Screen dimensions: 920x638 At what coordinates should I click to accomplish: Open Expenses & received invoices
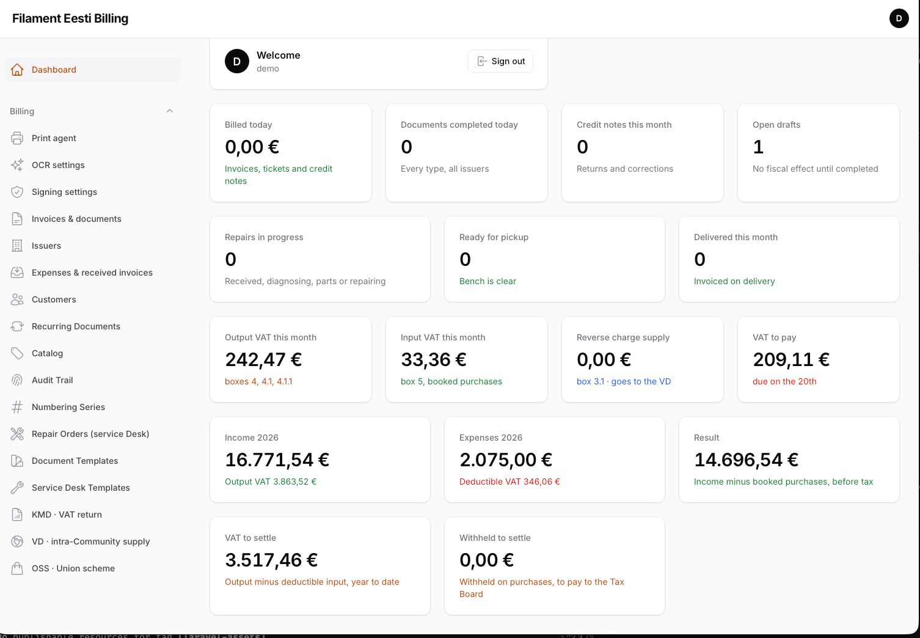tap(93, 273)
